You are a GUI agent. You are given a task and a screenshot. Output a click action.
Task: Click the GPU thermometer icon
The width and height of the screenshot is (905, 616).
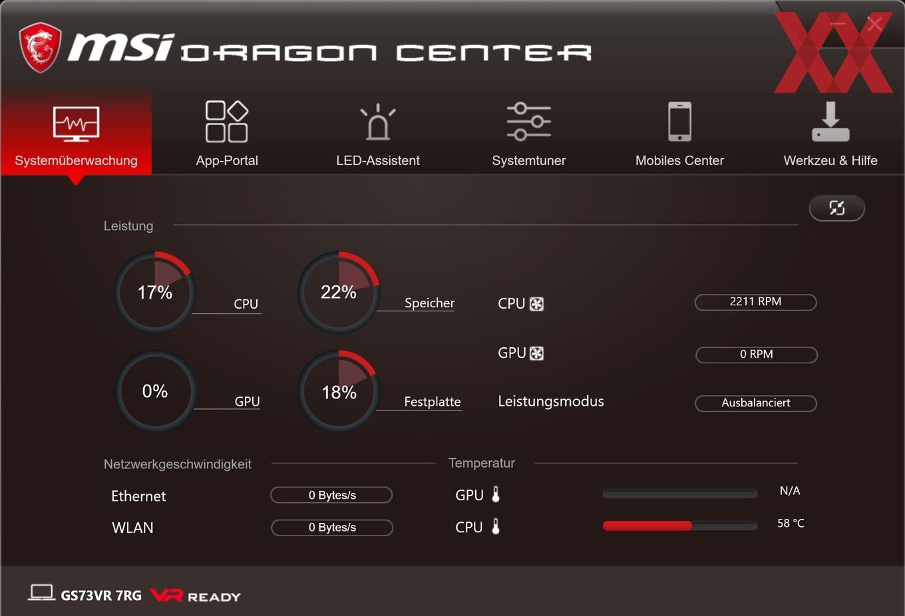pyautogui.click(x=496, y=494)
